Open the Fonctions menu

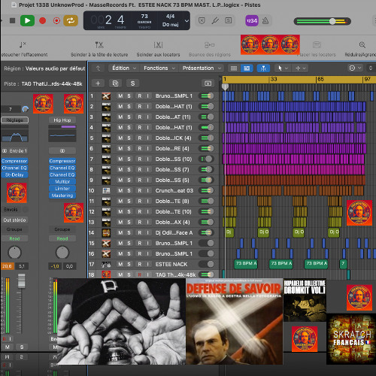click(x=159, y=68)
